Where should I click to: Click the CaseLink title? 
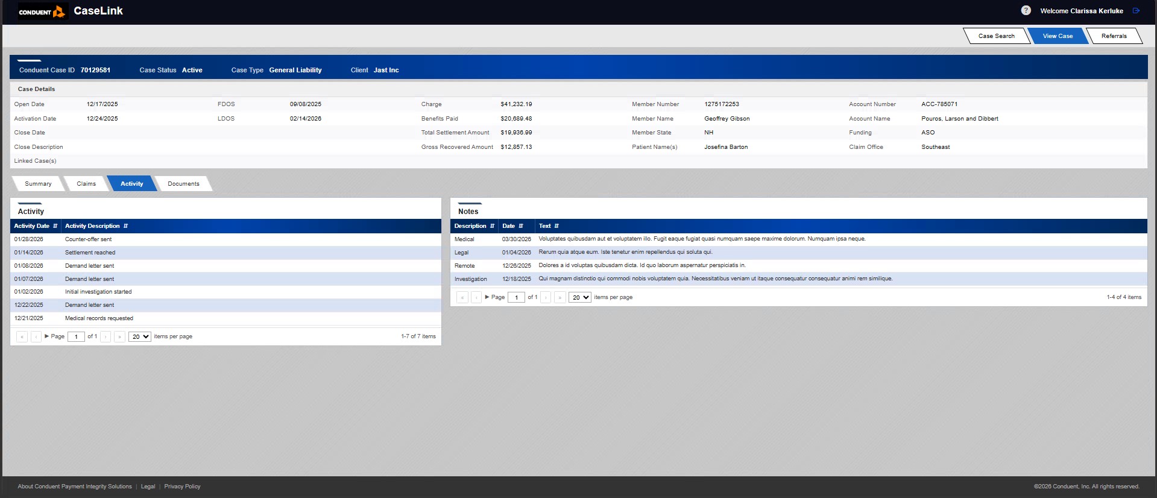point(98,11)
